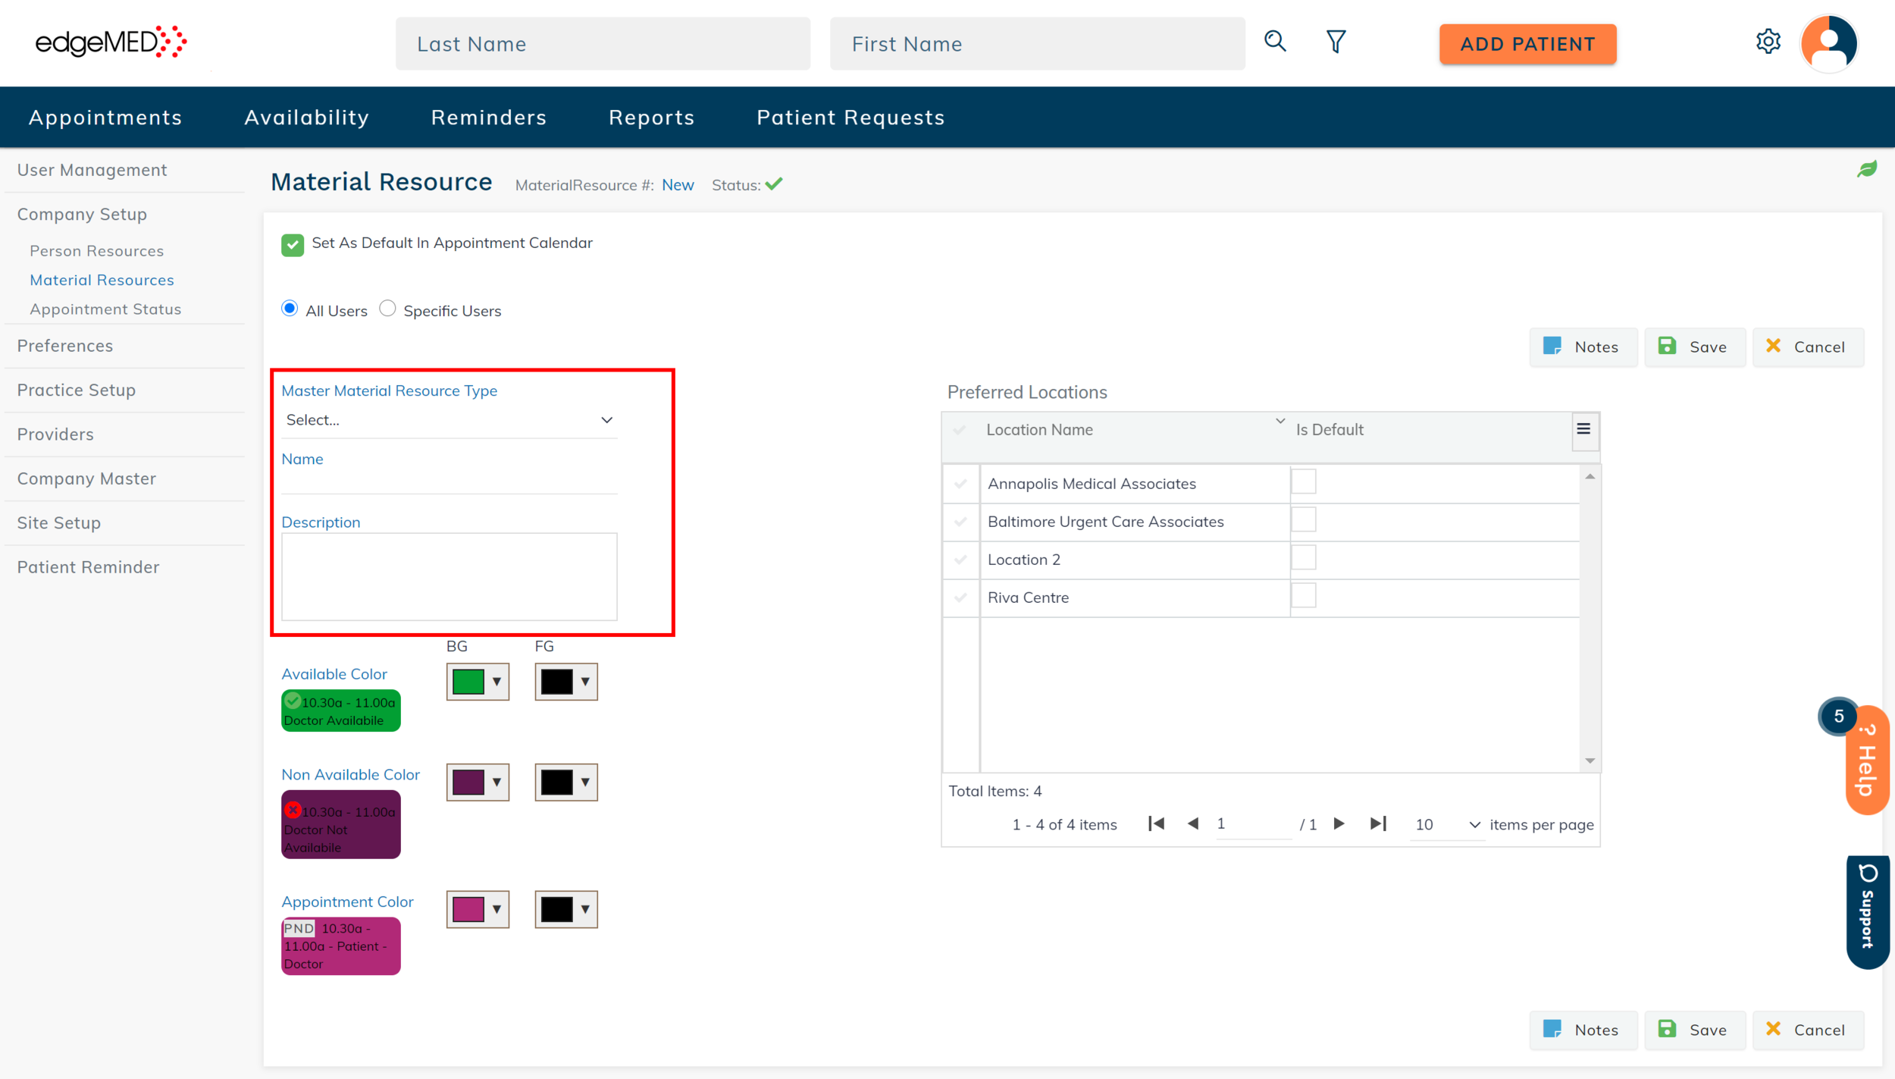Screen dimensions: 1895x1079
Task: Click the ADD PATIENT button
Action: tap(1527, 44)
